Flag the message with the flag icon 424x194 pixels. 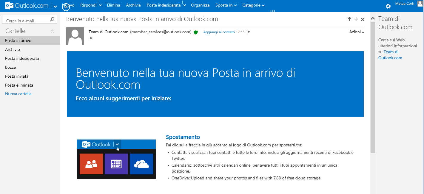click(249, 32)
